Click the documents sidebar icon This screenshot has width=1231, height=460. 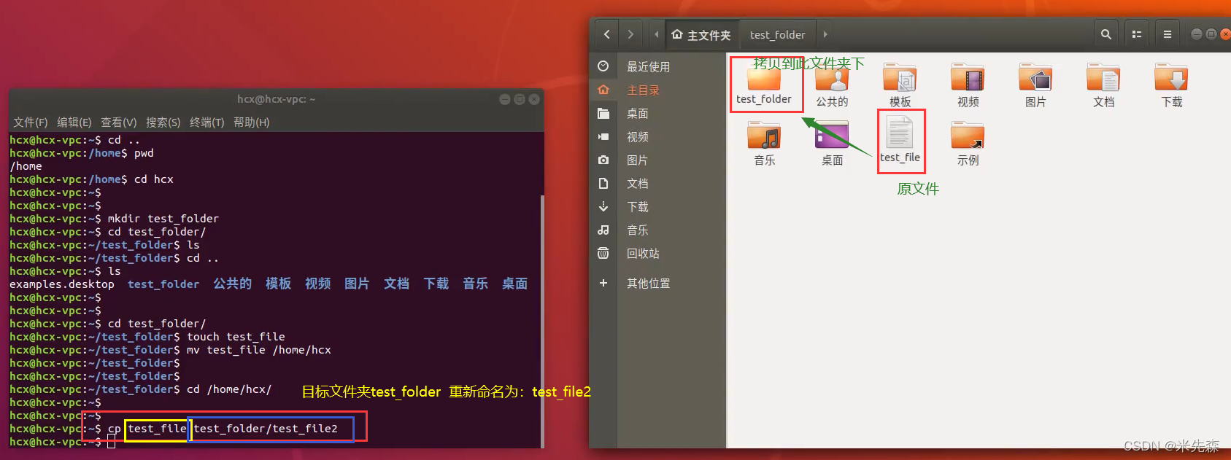tap(603, 183)
